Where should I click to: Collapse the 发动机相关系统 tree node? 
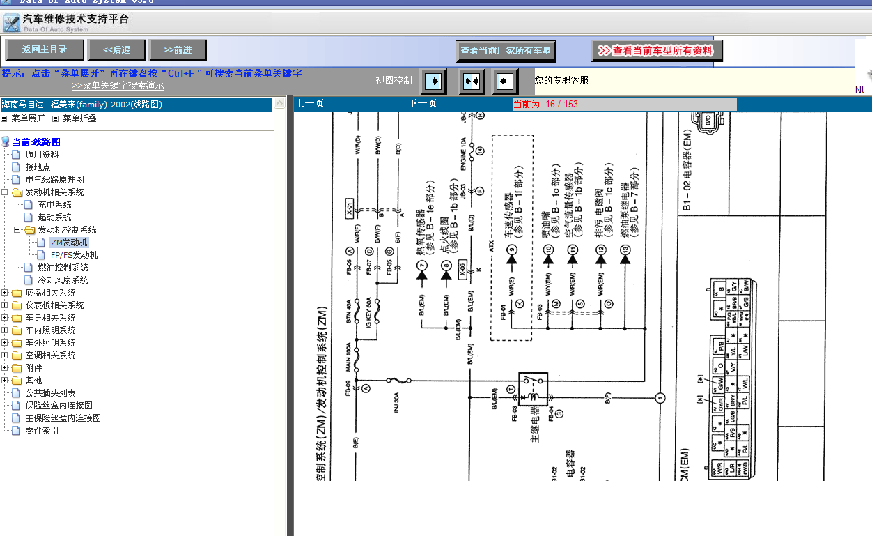(6, 192)
